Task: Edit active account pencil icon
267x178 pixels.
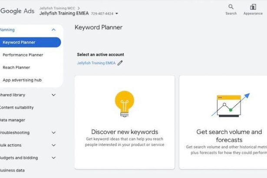Action: point(120,63)
